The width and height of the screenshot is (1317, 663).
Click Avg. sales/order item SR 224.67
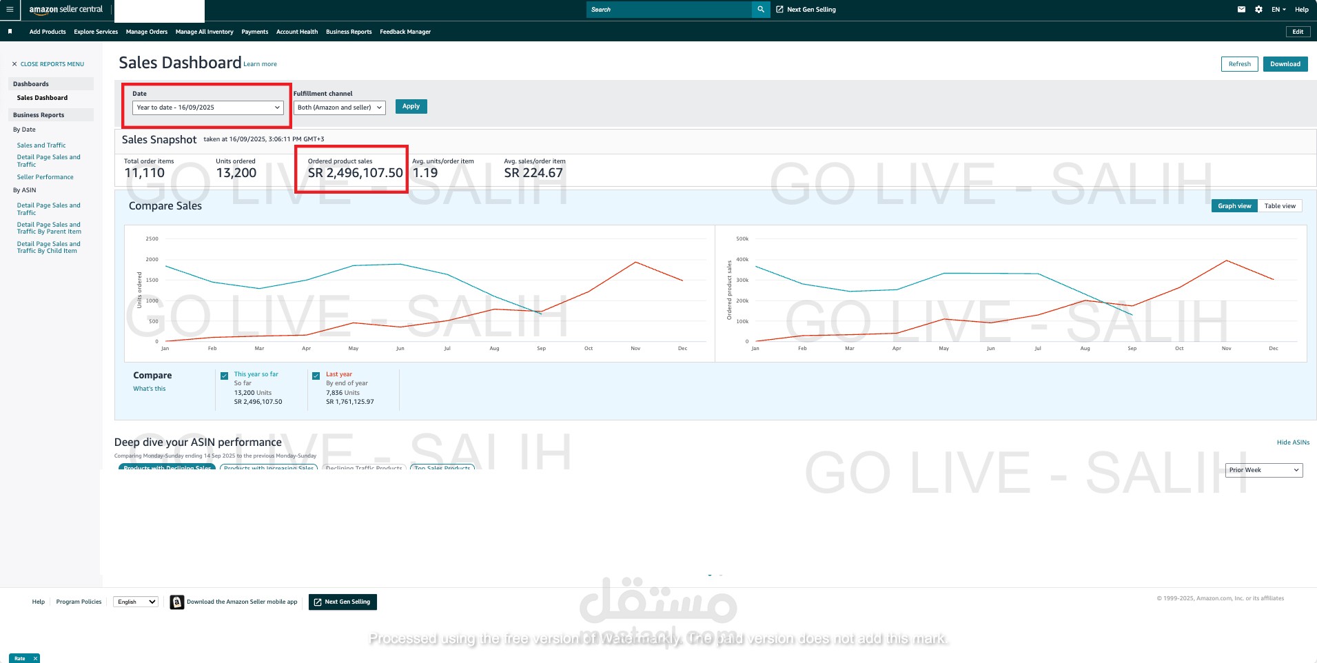(533, 173)
